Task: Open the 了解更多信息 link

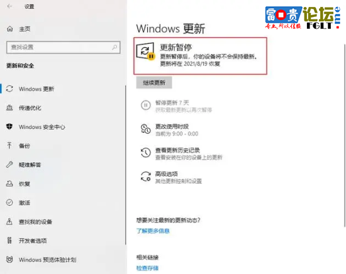Action: pyautogui.click(x=153, y=231)
